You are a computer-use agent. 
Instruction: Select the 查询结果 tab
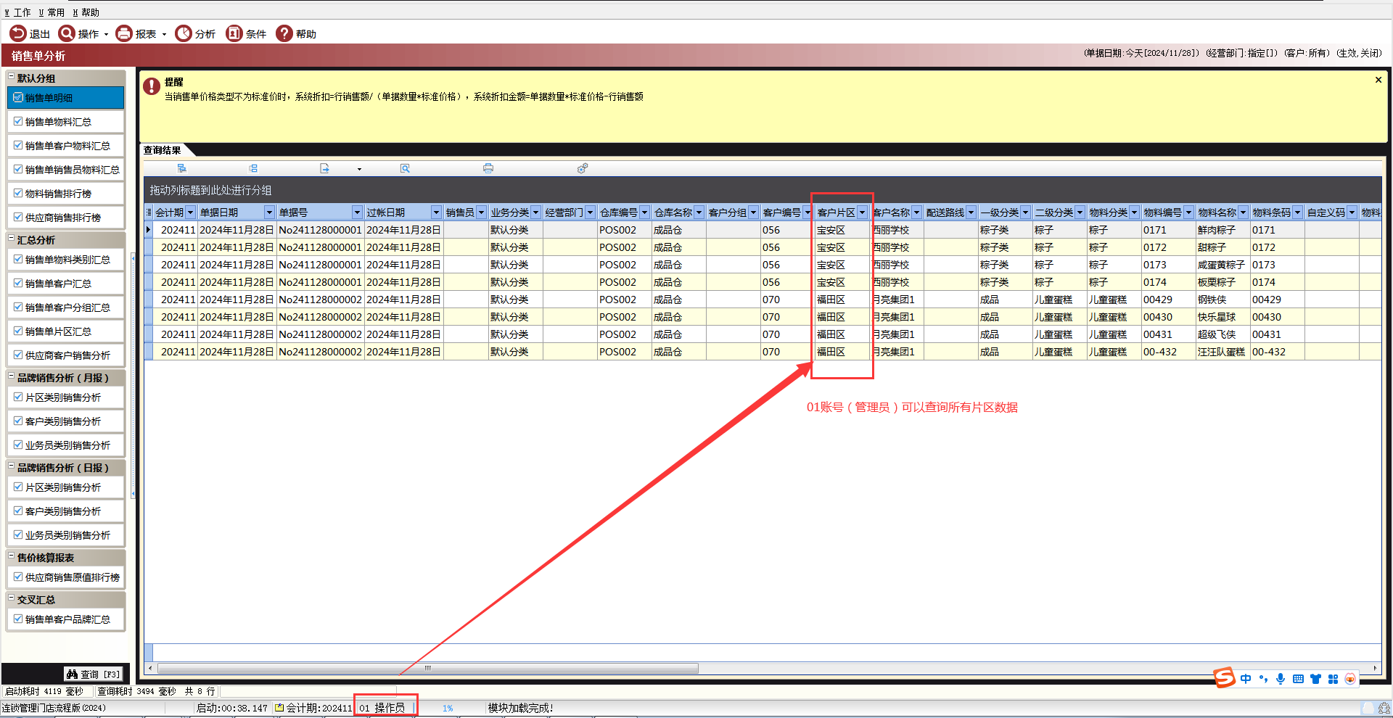(x=163, y=150)
